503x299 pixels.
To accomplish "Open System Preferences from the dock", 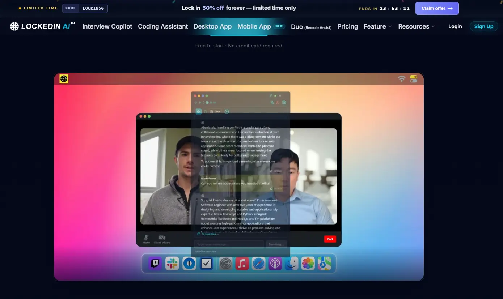I will pos(225,264).
